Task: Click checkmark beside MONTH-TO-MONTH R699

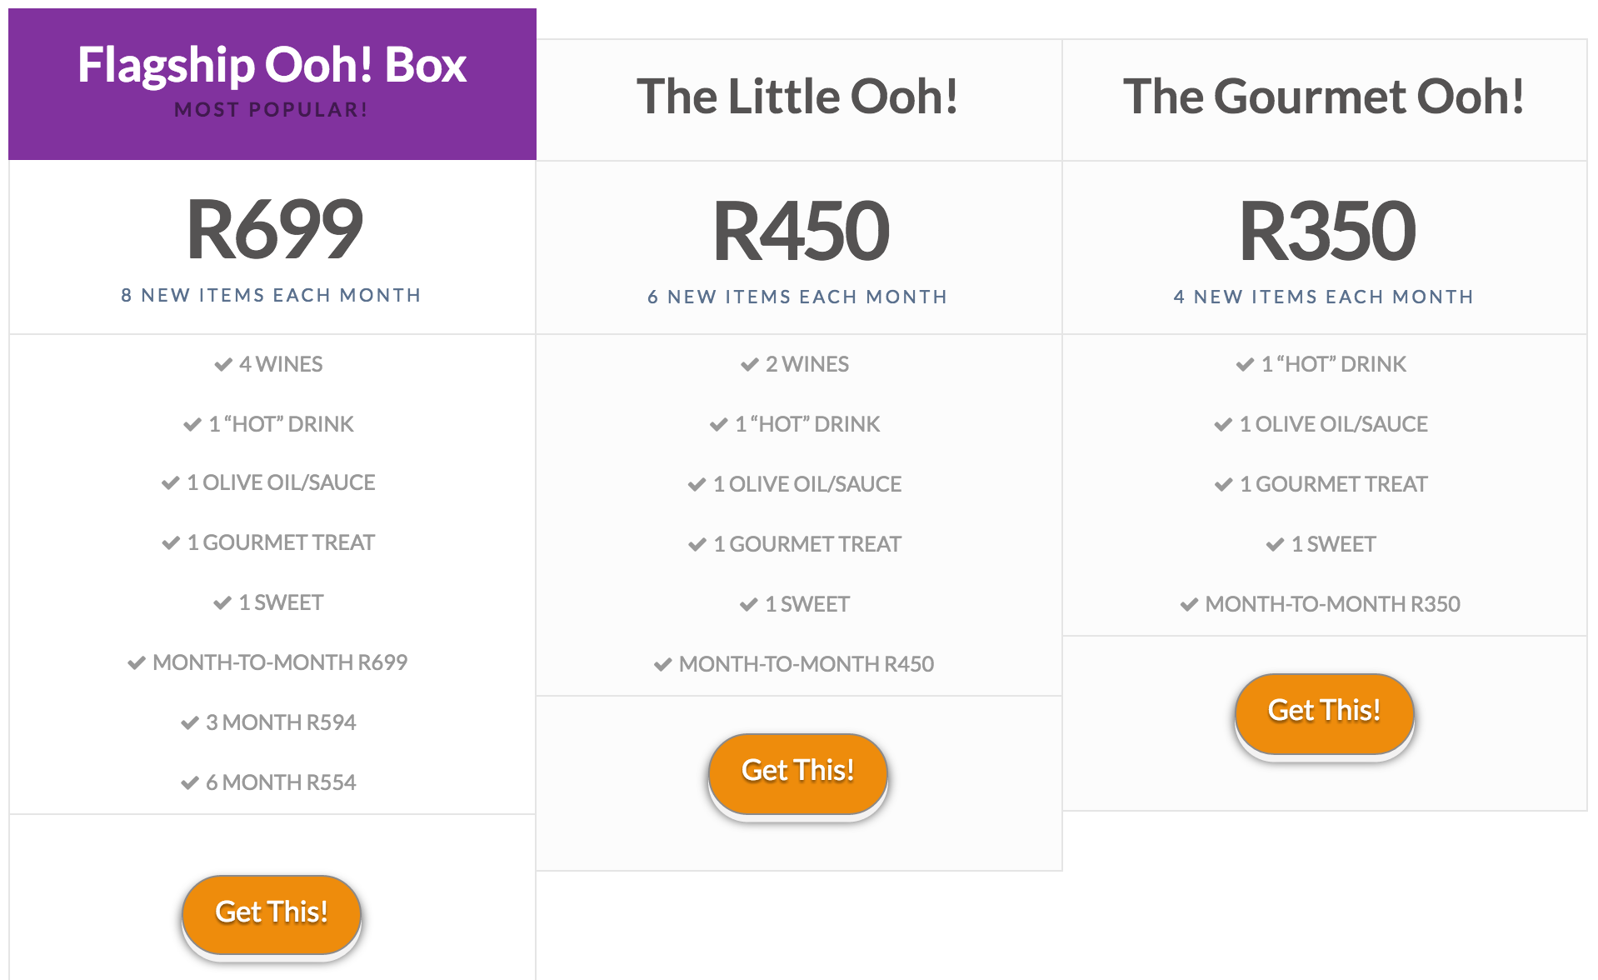Action: (x=137, y=662)
